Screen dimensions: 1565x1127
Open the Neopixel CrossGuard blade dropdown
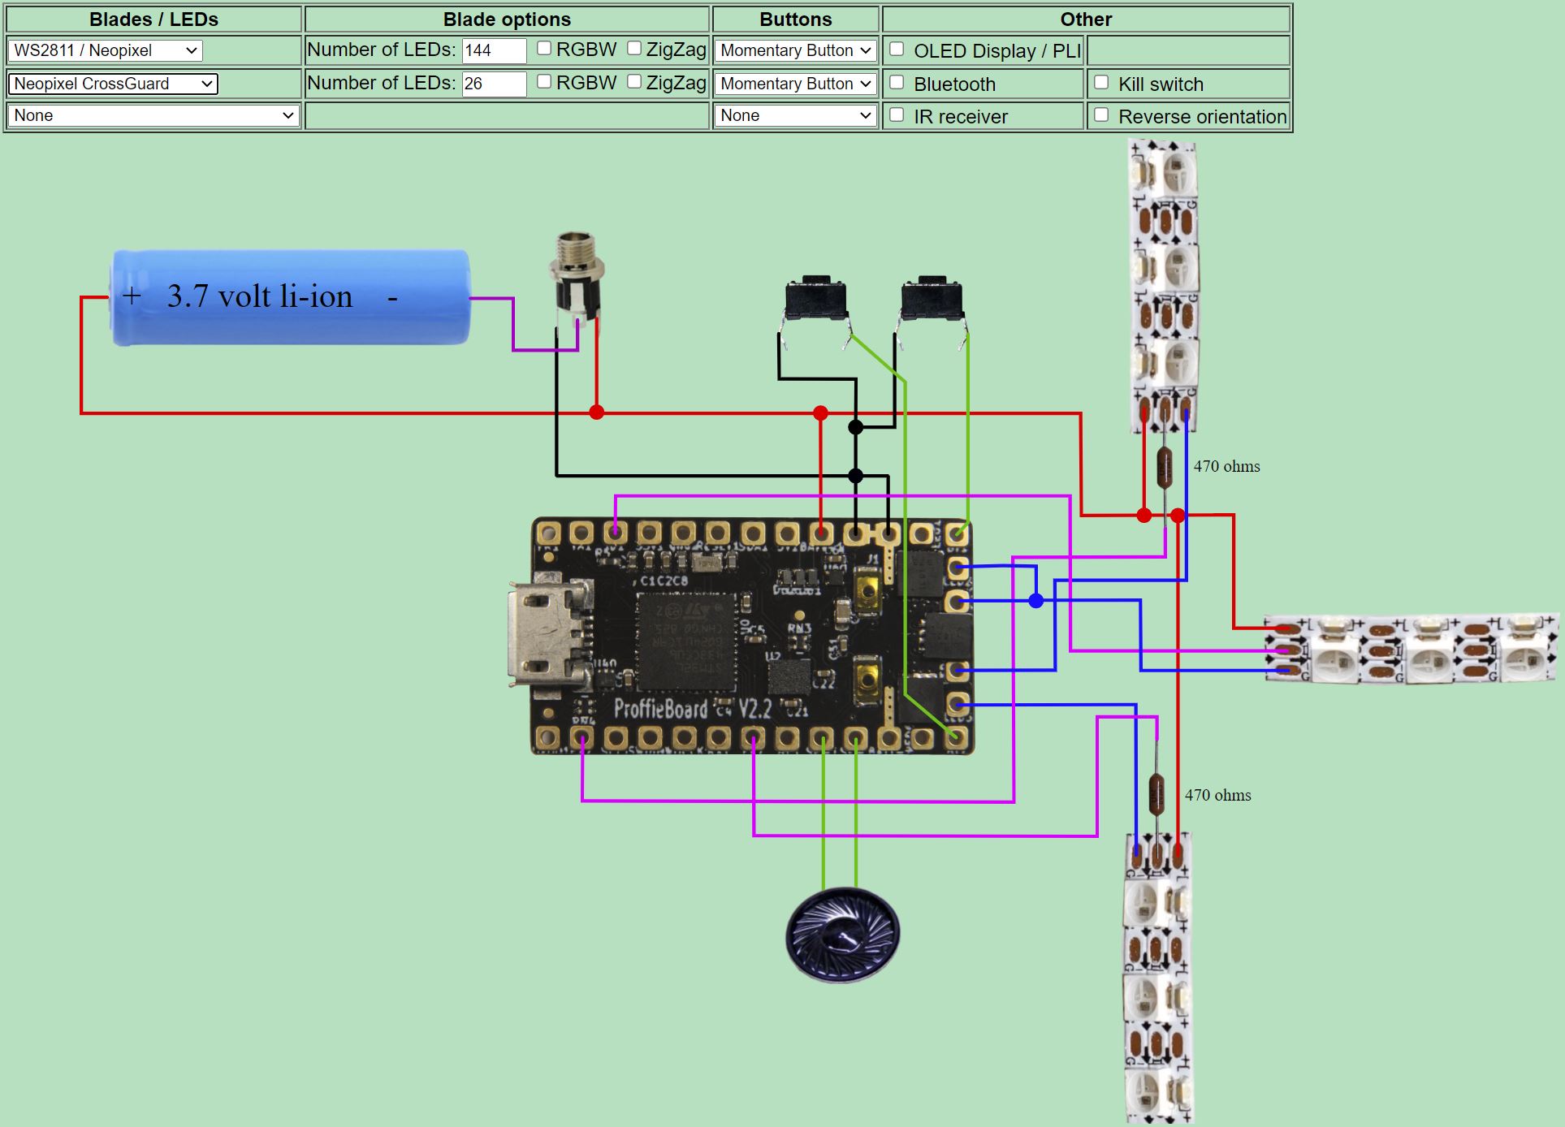pyautogui.click(x=113, y=84)
